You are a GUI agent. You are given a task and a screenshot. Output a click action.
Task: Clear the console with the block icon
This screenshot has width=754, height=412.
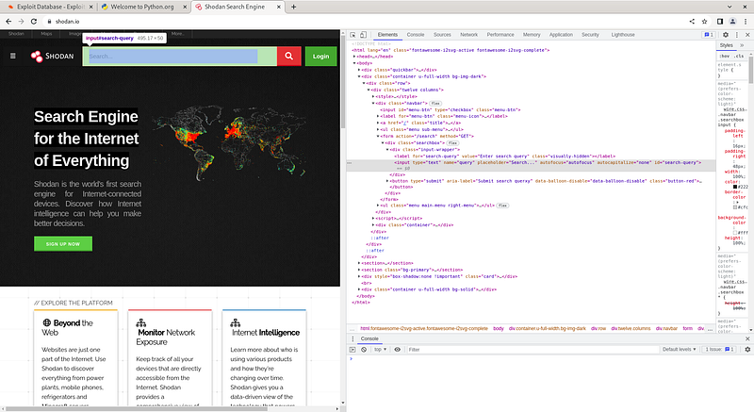pyautogui.click(x=364, y=350)
